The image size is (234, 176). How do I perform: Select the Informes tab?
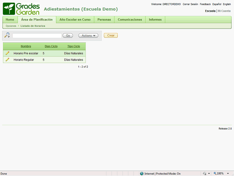click(x=155, y=19)
